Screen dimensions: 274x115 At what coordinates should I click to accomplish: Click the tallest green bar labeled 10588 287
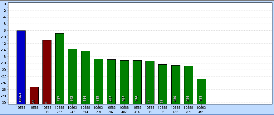(60, 69)
